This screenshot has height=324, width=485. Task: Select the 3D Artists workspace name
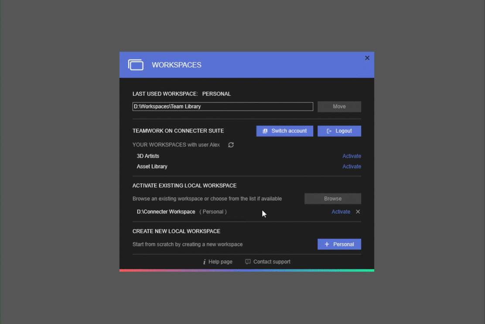[x=148, y=156]
